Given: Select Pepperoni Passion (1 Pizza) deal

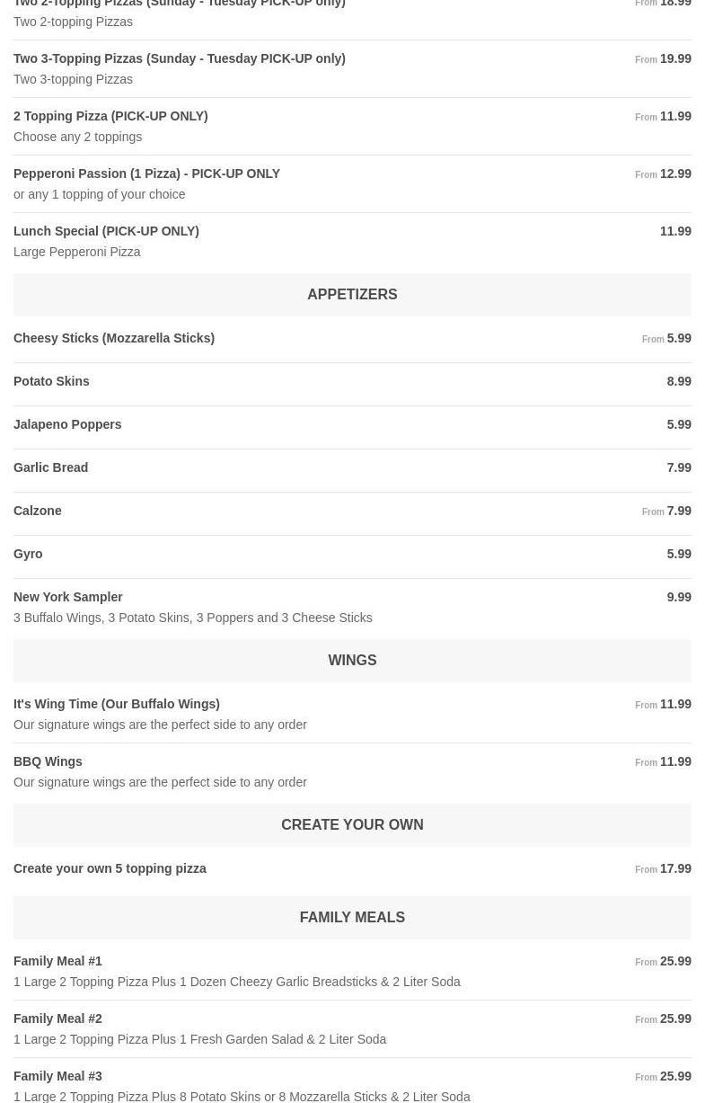Looking at the screenshot, I should [x=146, y=173].
